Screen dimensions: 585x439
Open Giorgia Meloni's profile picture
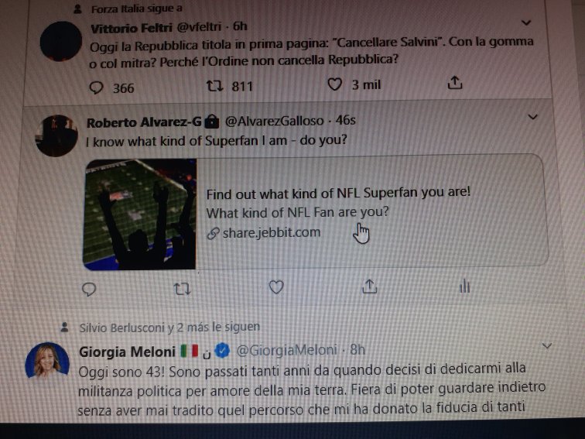coord(47,361)
